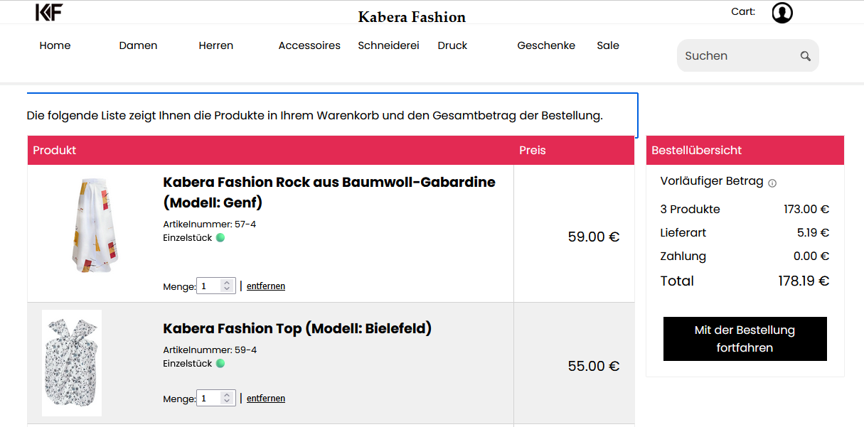Open the Damen menu

[x=138, y=45]
